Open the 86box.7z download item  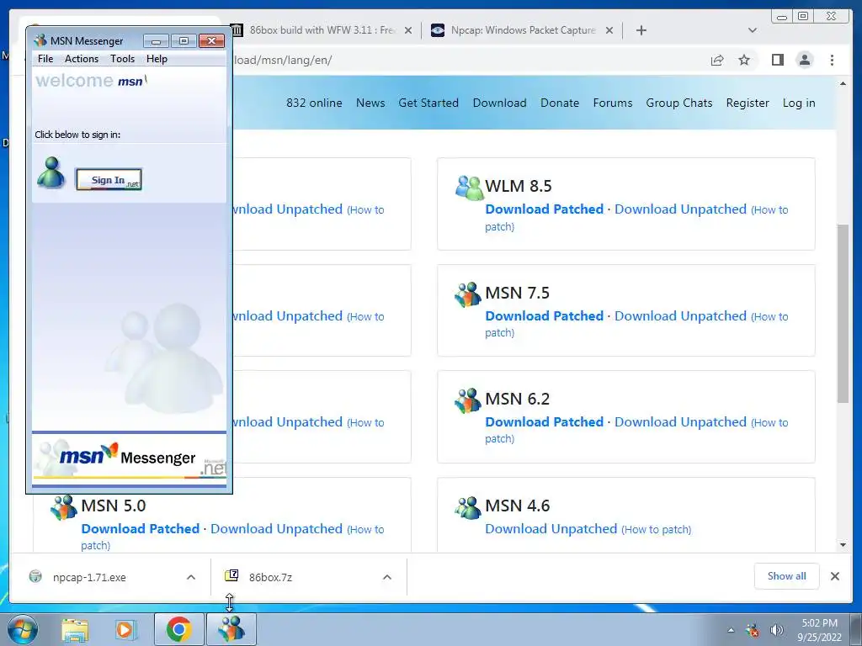pyautogui.click(x=270, y=577)
